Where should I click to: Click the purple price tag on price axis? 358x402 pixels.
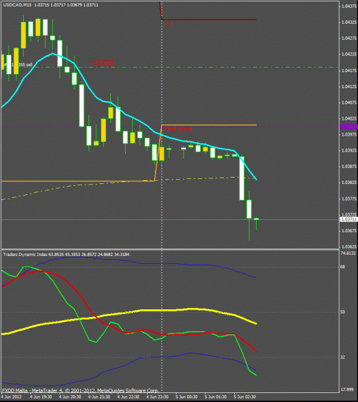[x=349, y=127]
